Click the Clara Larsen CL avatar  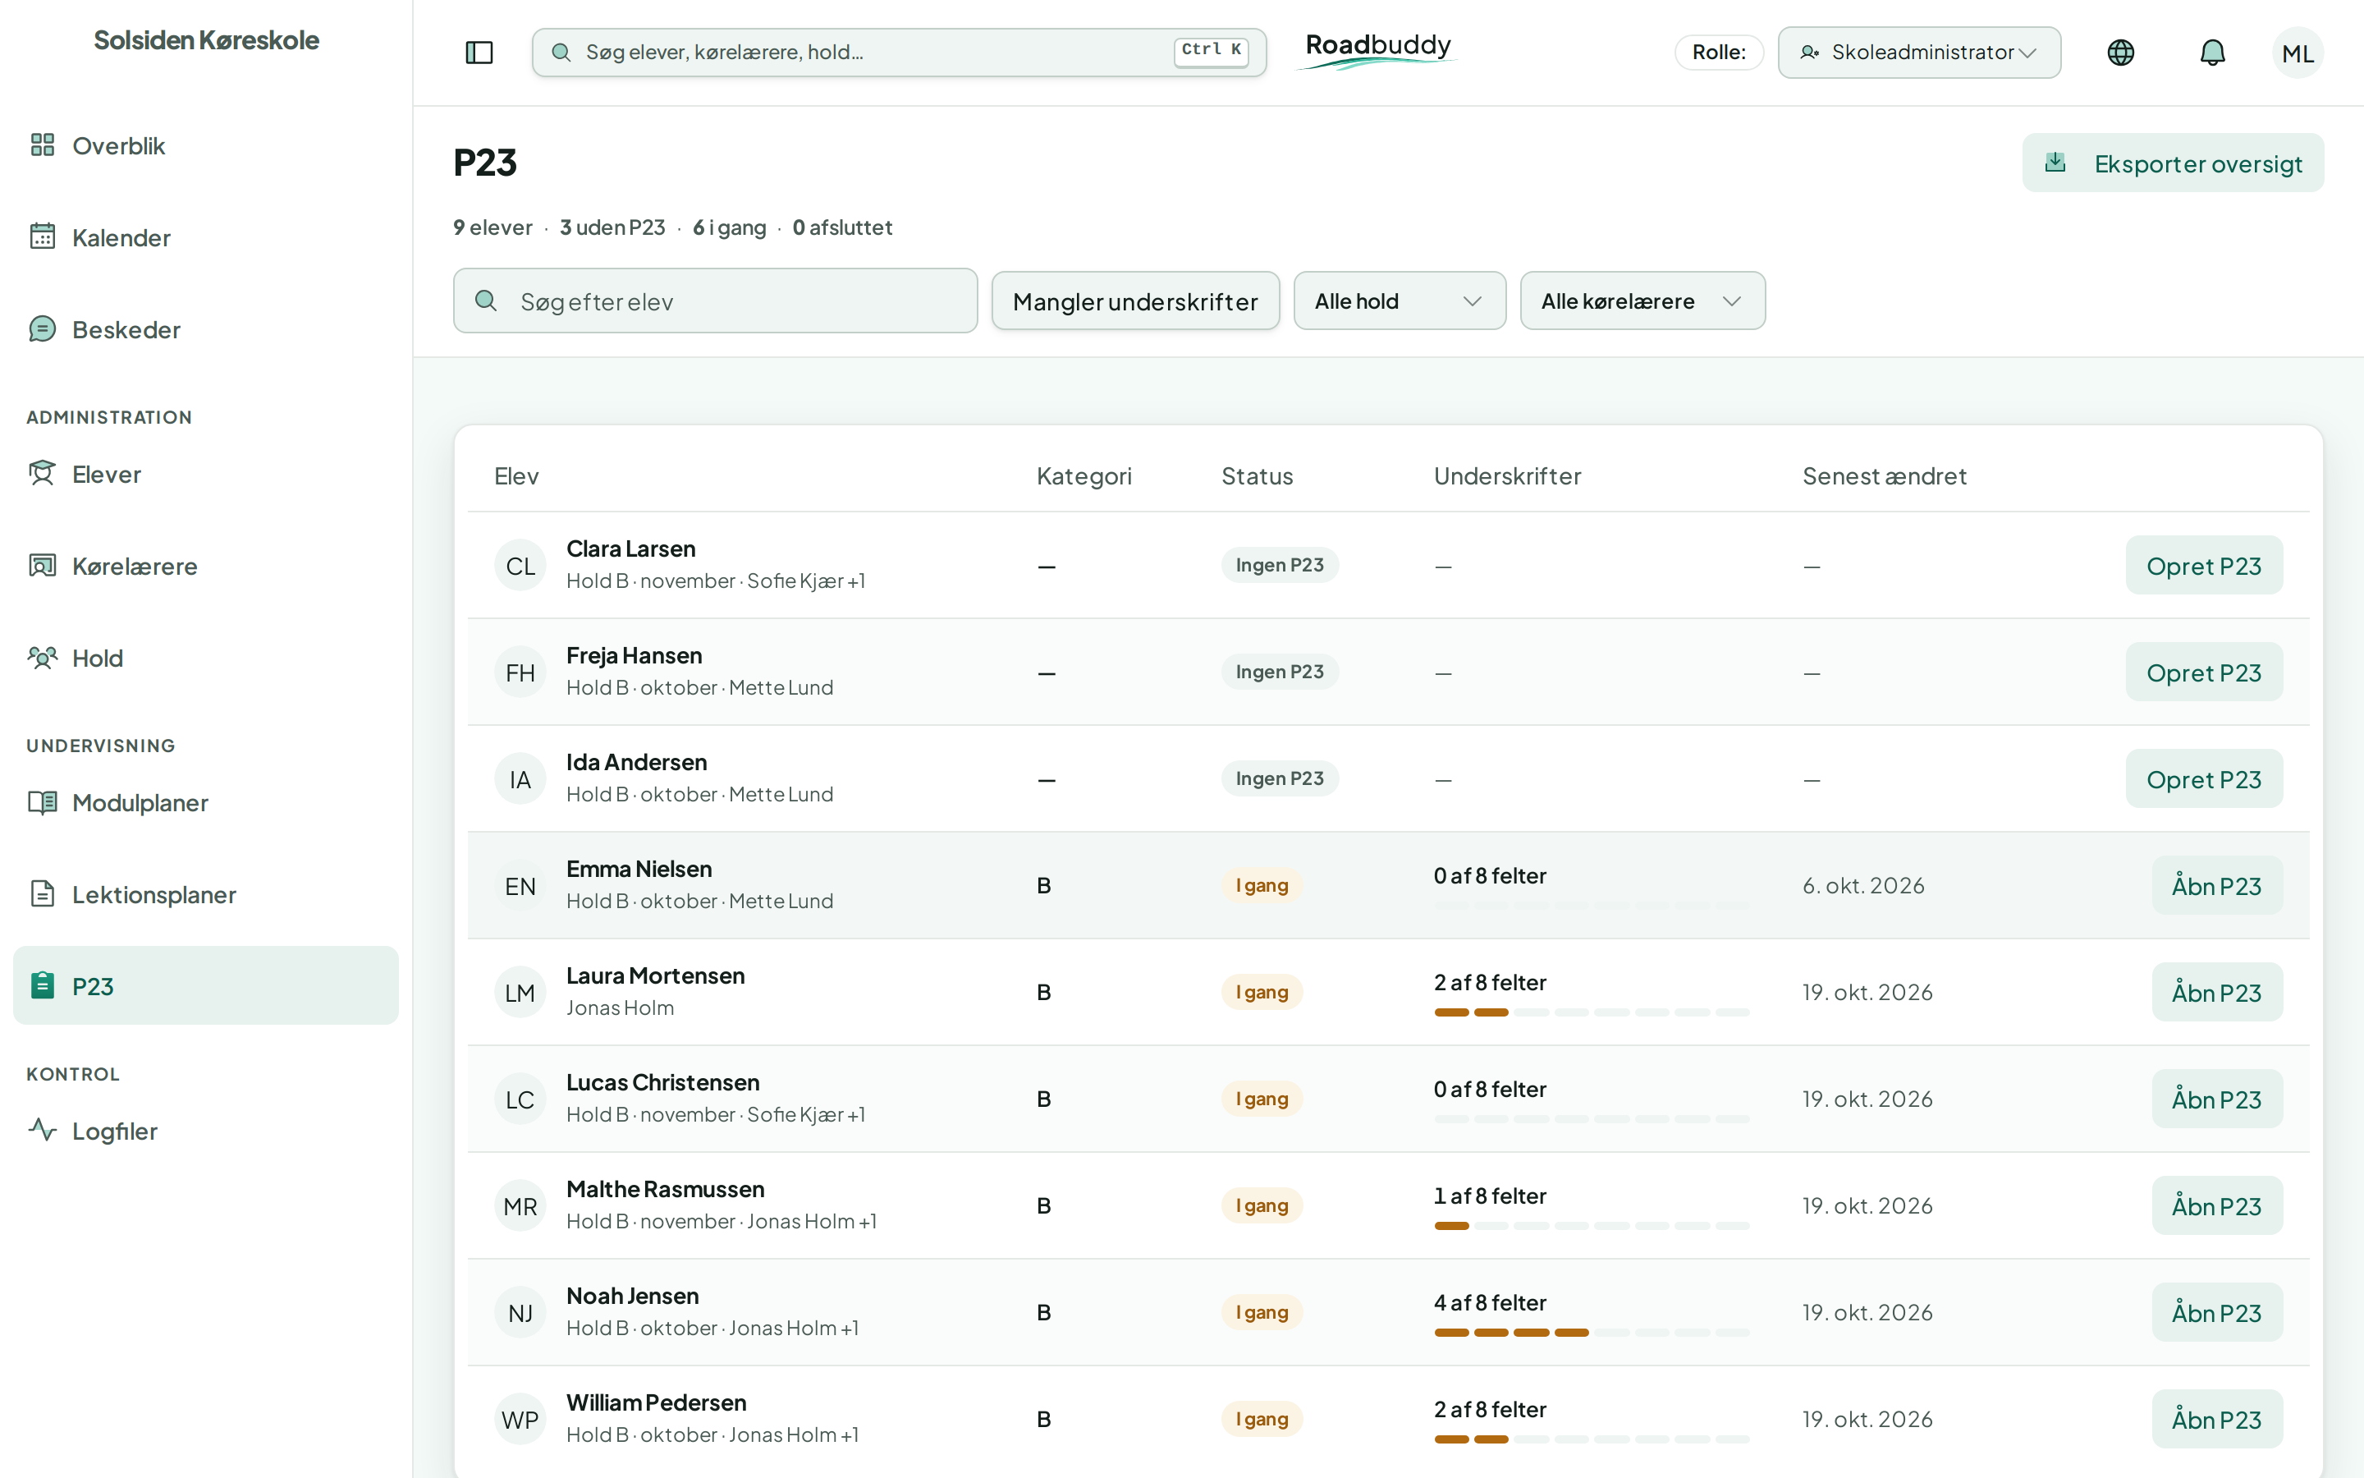click(520, 566)
